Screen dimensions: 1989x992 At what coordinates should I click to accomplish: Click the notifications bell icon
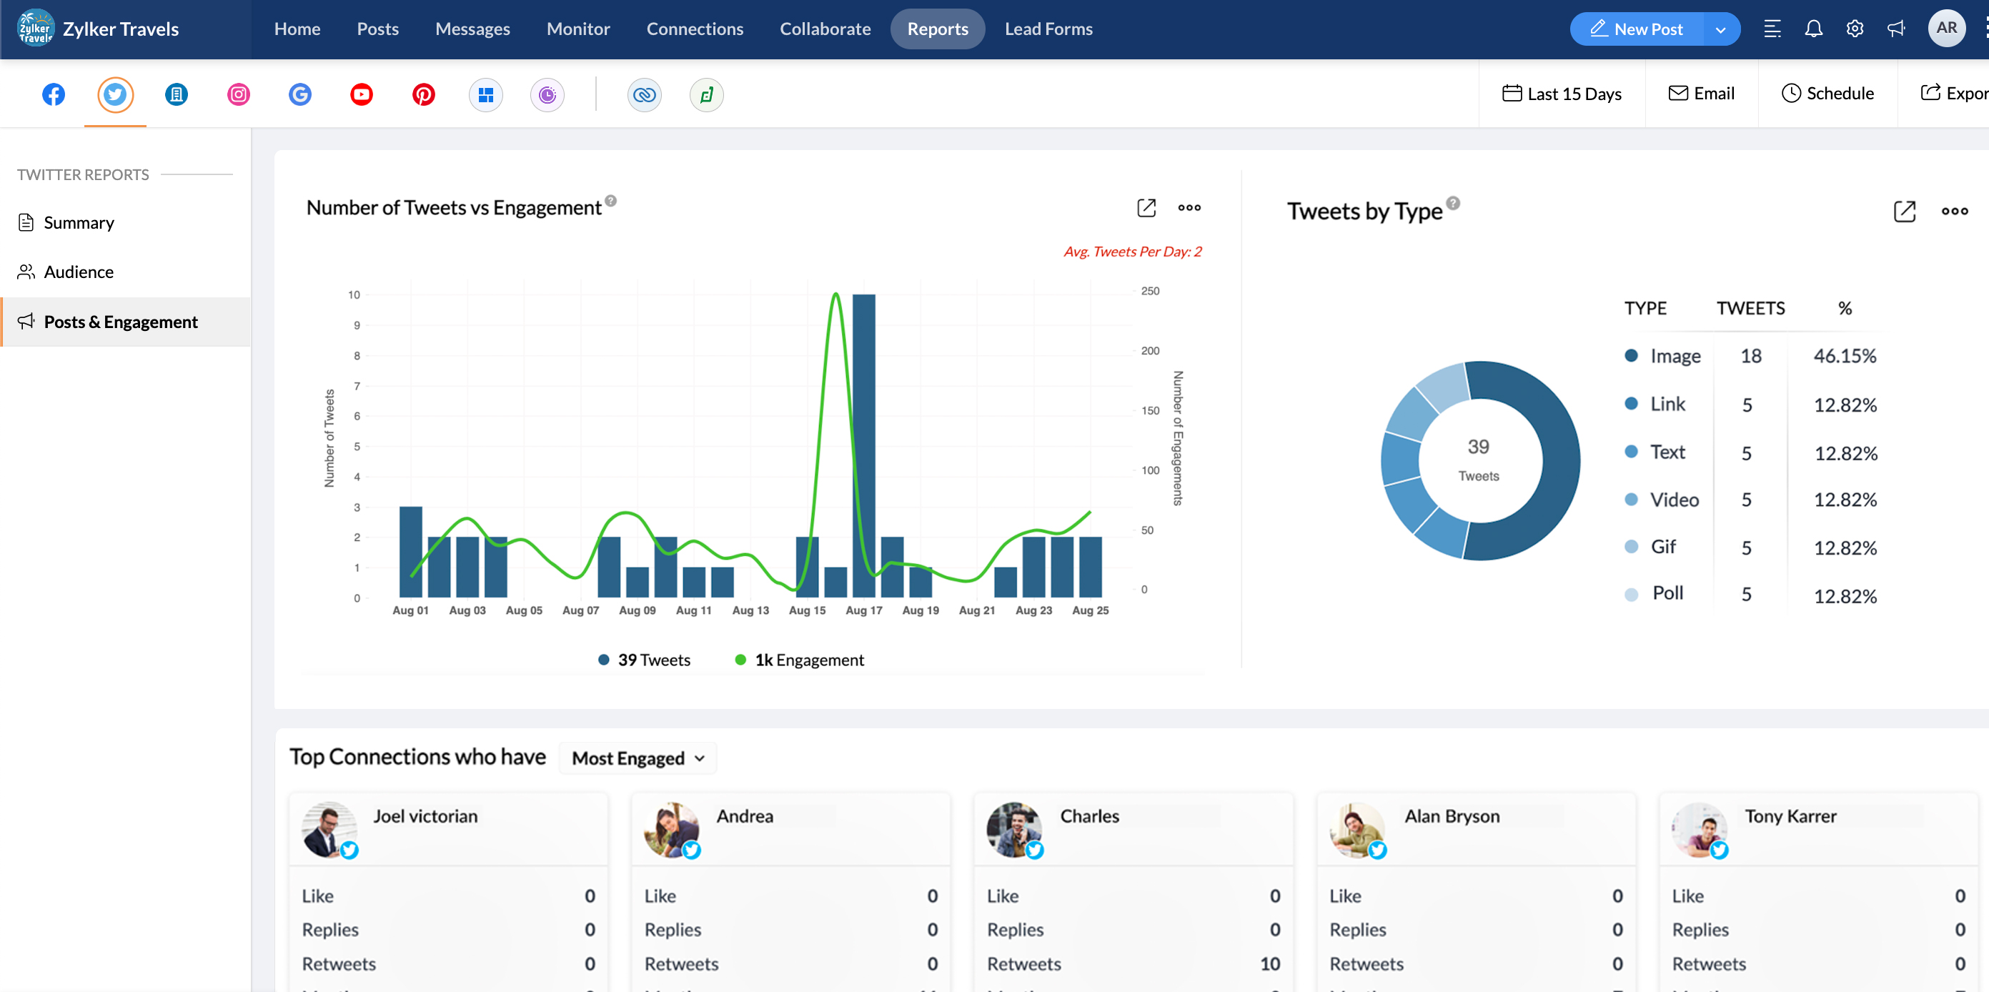1813,29
